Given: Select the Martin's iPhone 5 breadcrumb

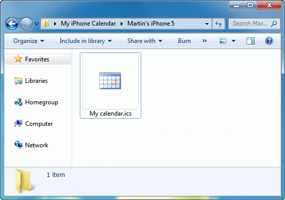Looking at the screenshot, I should (150, 24).
